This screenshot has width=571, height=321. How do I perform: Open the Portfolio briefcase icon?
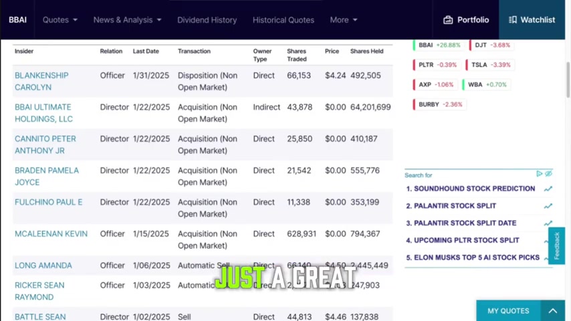[x=448, y=20]
